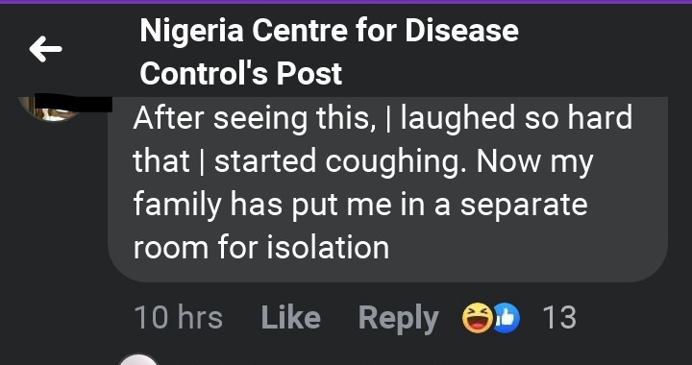The height and width of the screenshot is (365, 692).
Task: Click the blue thumbs-up reaction icon
Action: pyautogui.click(x=507, y=318)
